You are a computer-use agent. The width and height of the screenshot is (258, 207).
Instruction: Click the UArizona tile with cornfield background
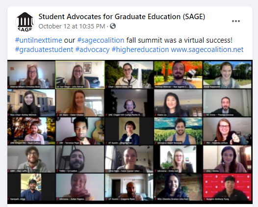178,131
